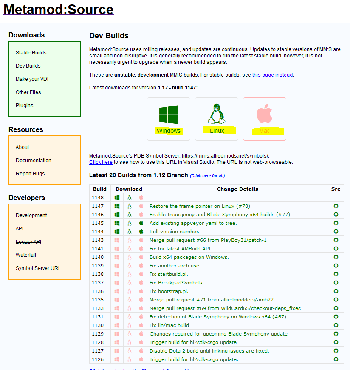Image resolution: width=350 pixels, height=370 pixels.
Task: Open 'Fix lin/mac build' change link
Action: [169, 325]
